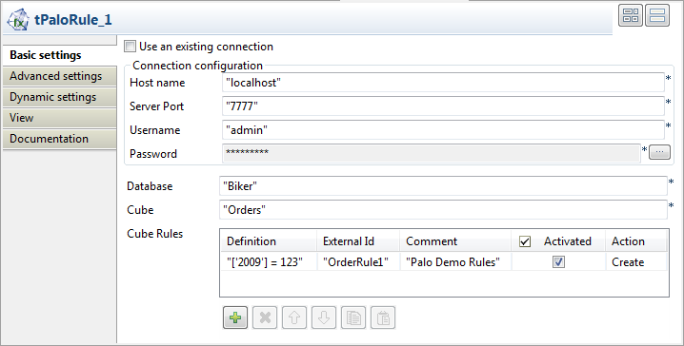Uncheck Activated for OrderRule1 row

[558, 262]
